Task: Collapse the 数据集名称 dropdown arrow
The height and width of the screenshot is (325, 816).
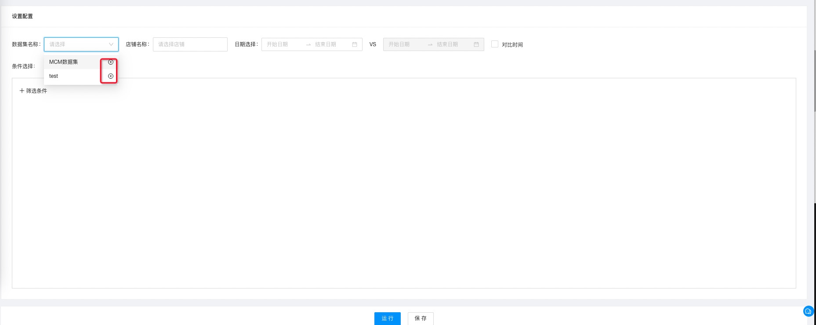Action: click(111, 44)
